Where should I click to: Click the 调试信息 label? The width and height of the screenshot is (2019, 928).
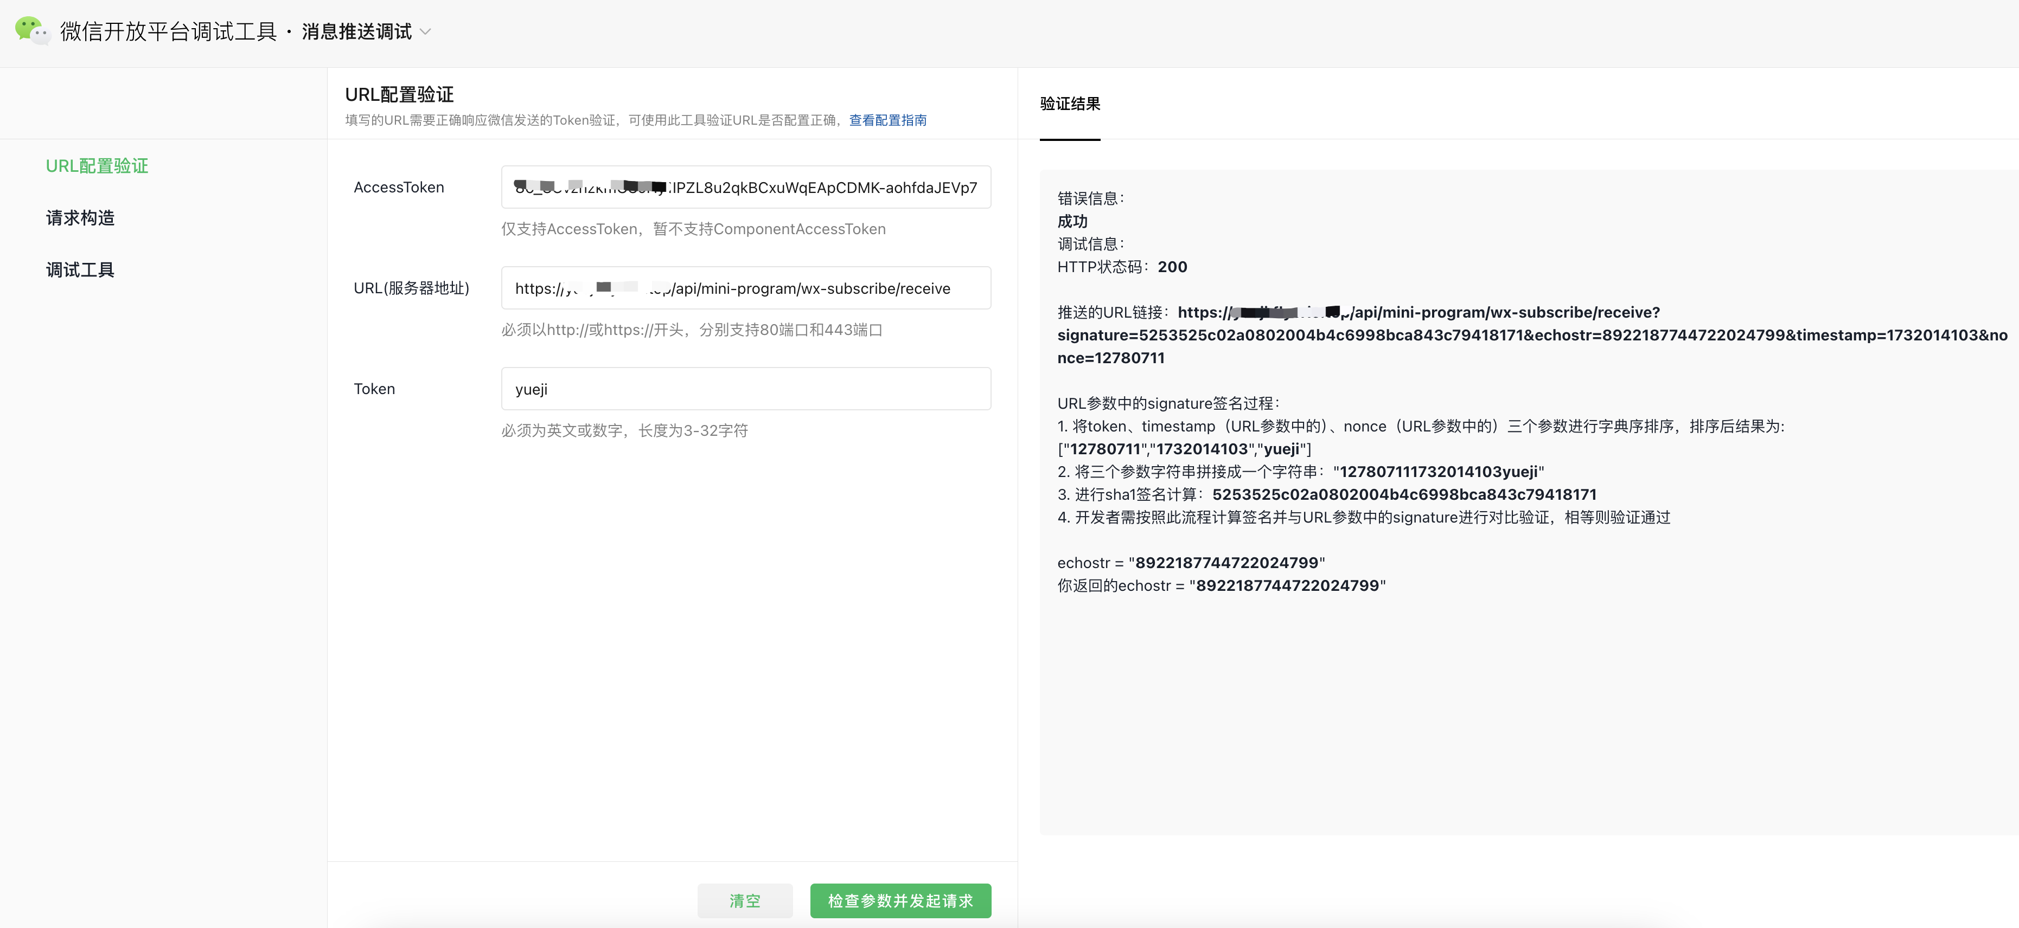coord(1090,244)
